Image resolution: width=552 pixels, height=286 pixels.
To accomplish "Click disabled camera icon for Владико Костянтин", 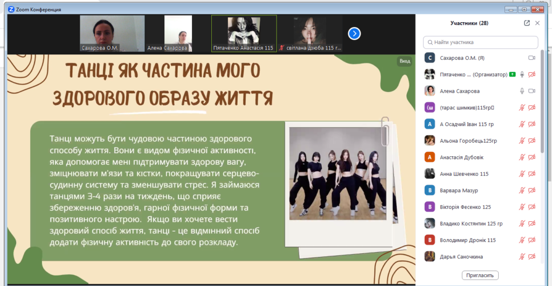I will pyautogui.click(x=532, y=224).
